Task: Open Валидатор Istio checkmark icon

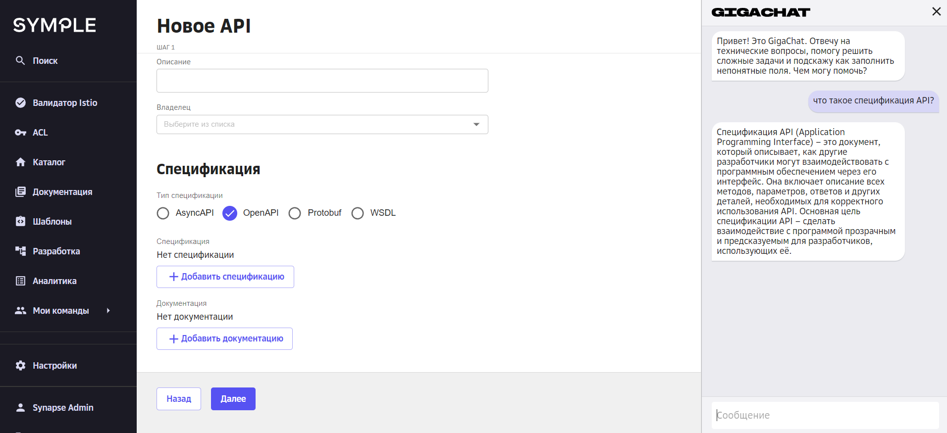Action: (x=20, y=103)
